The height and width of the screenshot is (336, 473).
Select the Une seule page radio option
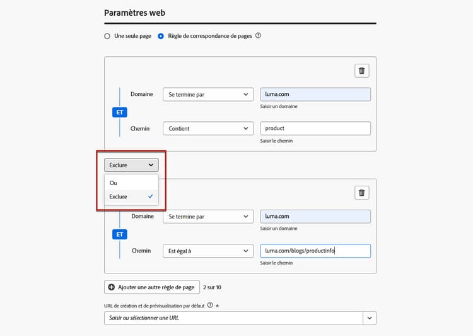[x=107, y=36]
